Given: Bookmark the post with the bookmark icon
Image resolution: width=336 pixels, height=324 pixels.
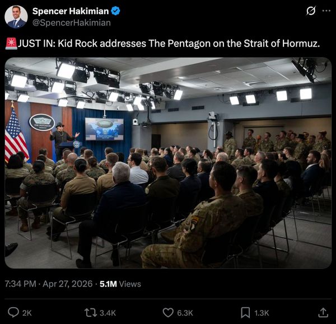Looking at the screenshot, I should (x=245, y=313).
